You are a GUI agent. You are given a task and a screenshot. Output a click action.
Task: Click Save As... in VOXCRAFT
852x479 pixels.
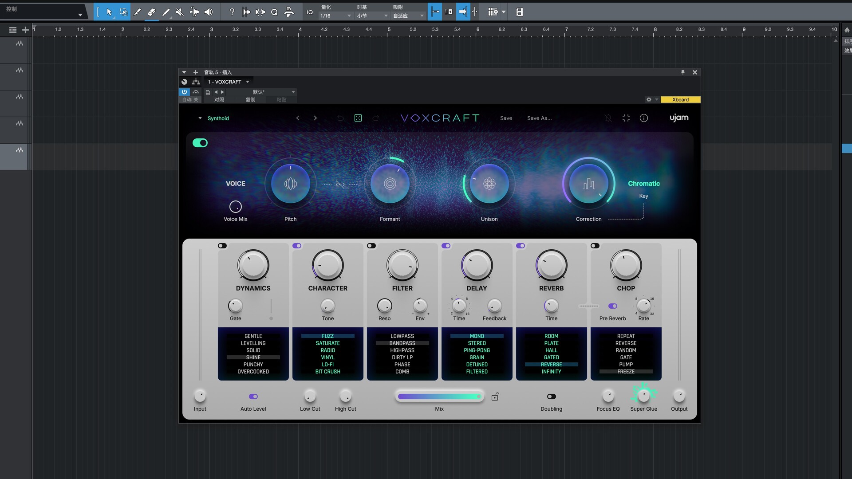539,118
